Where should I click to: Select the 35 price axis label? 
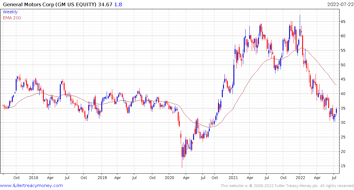coord(343,108)
